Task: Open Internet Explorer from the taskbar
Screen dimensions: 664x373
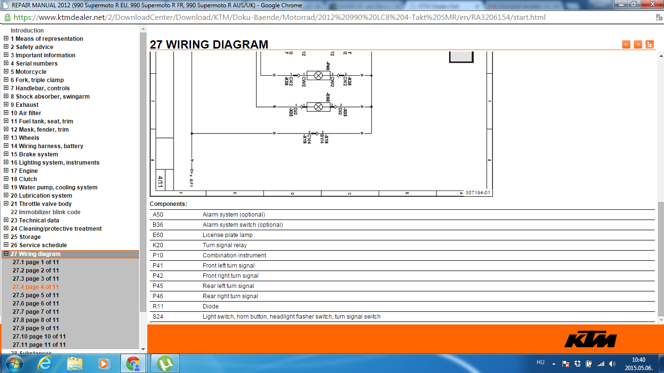Action: (x=45, y=363)
